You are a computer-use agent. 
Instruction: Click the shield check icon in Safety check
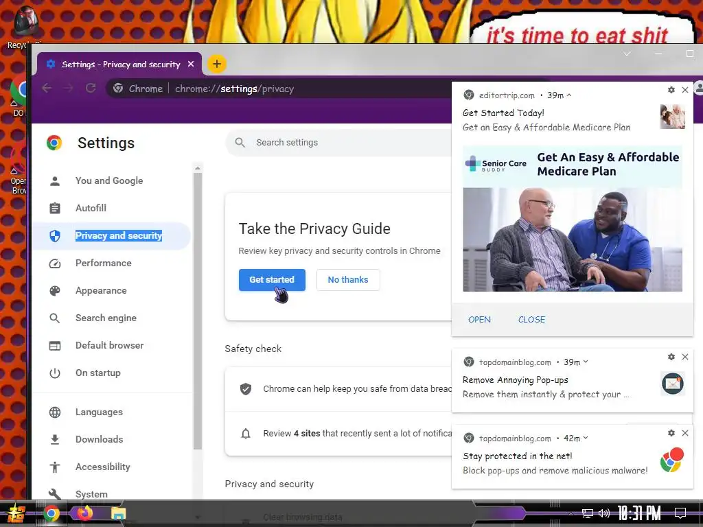(246, 389)
